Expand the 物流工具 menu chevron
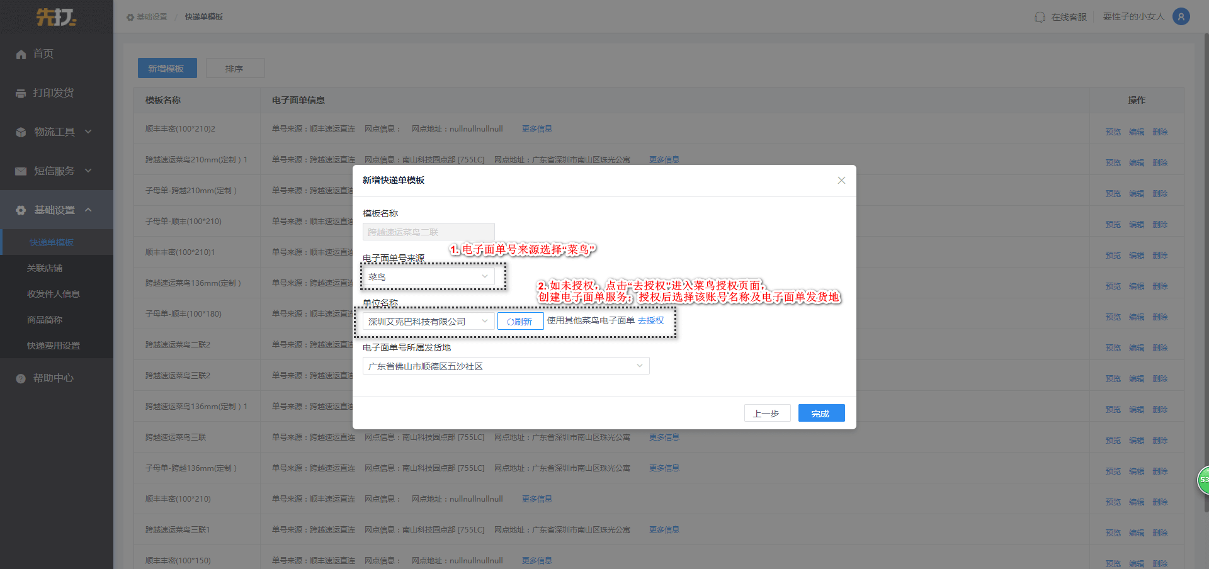This screenshot has height=569, width=1209. 88,132
